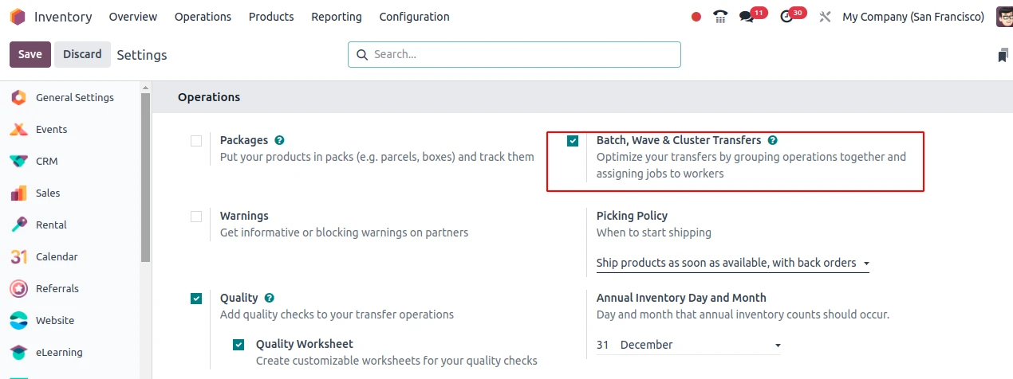Viewport: 1013px width, 379px height.
Task: Open the activities clock icon with 30 badge
Action: point(787,17)
